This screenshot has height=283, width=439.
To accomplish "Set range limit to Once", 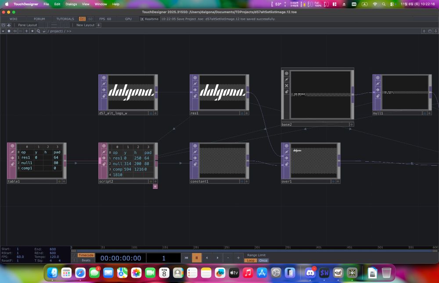I will click(x=263, y=260).
